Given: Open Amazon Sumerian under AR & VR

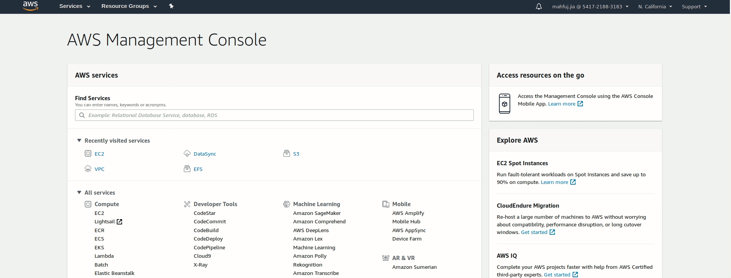Looking at the screenshot, I should (x=414, y=267).
